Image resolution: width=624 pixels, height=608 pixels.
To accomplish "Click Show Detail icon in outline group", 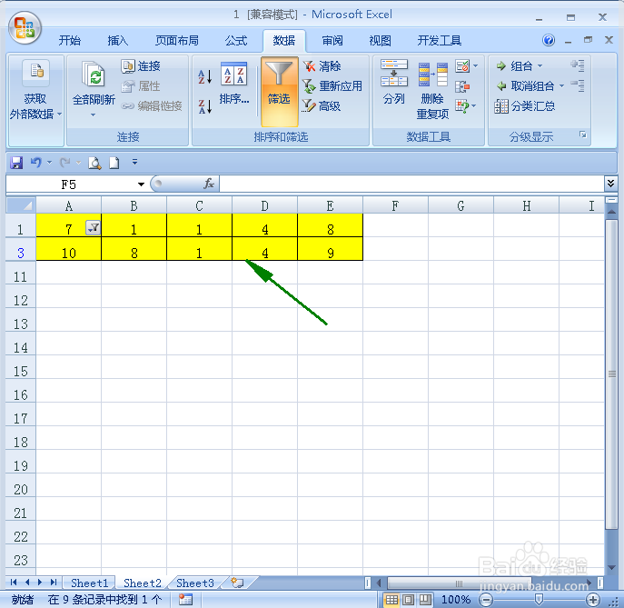I will click(x=578, y=65).
